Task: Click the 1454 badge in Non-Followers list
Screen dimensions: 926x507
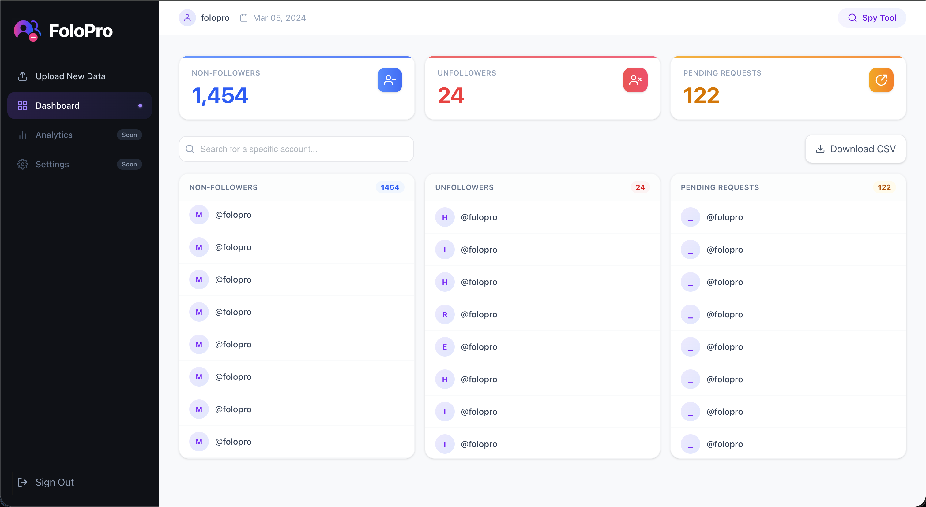Action: (390, 187)
